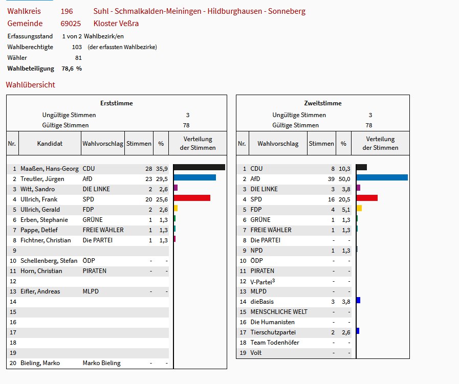The image size is (459, 384).
Task: Click candidate 'Treutler, Jürgen'
Action: [42, 179]
